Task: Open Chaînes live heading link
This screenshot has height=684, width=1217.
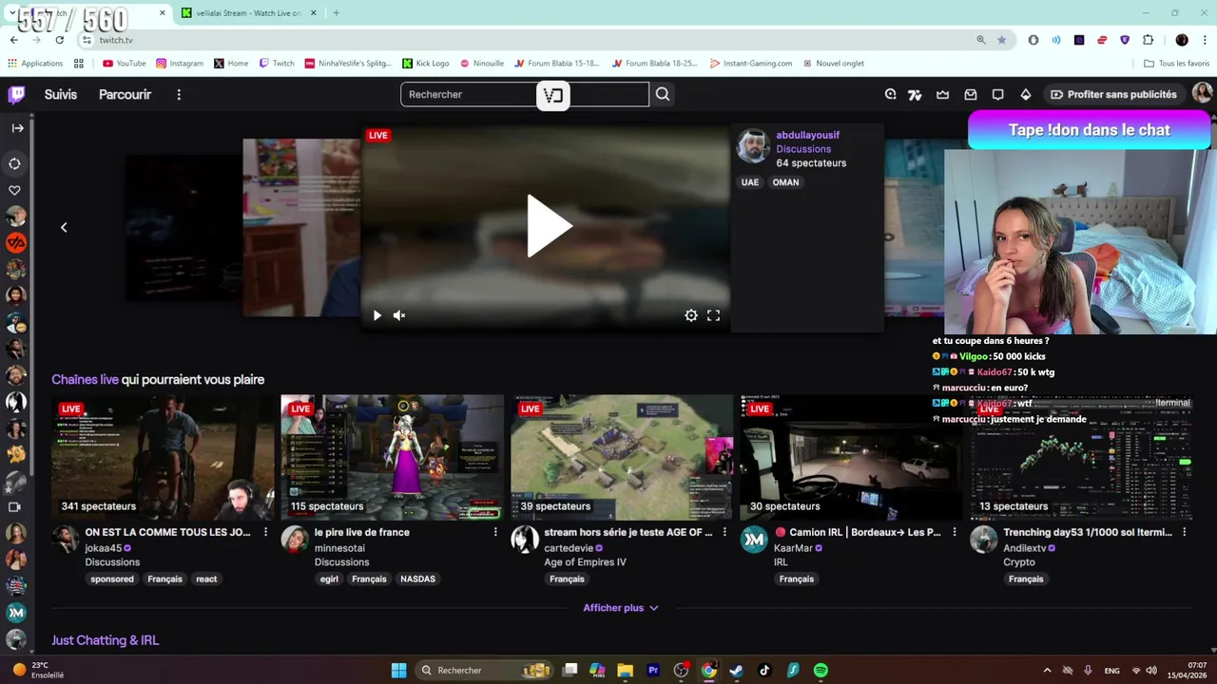Action: [85, 379]
